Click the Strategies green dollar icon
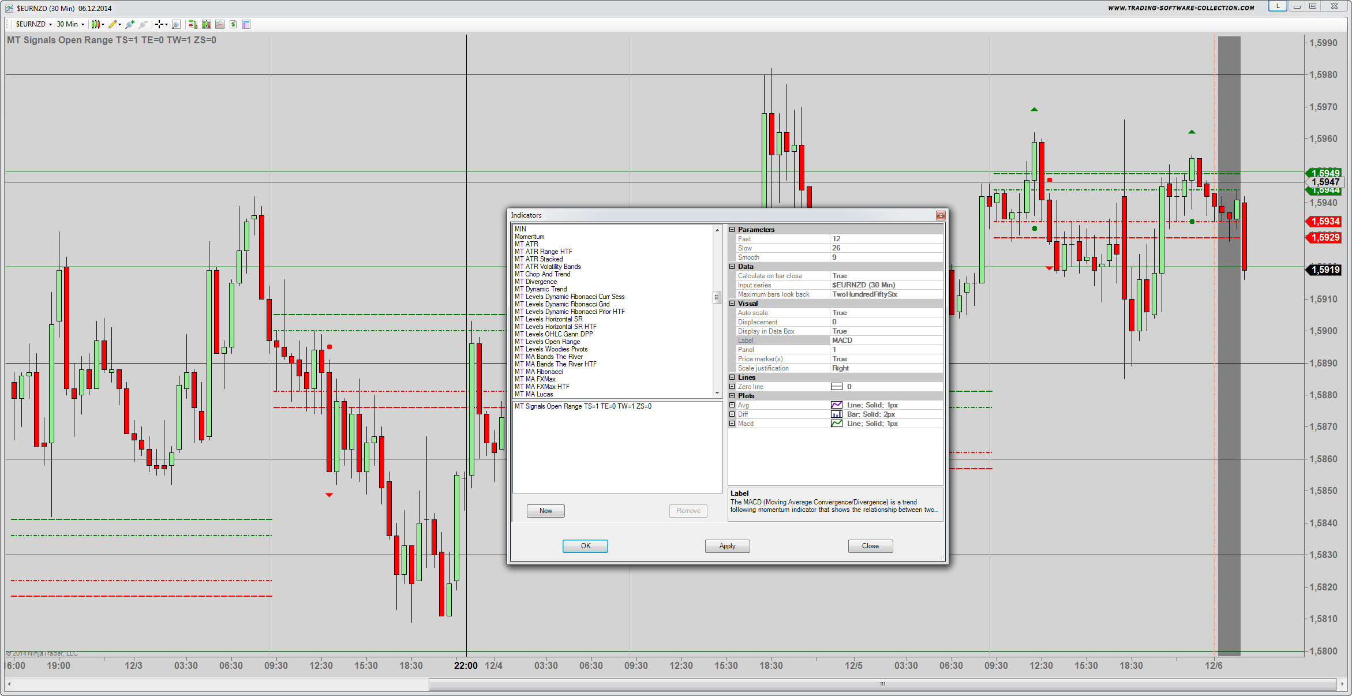 coord(233,24)
